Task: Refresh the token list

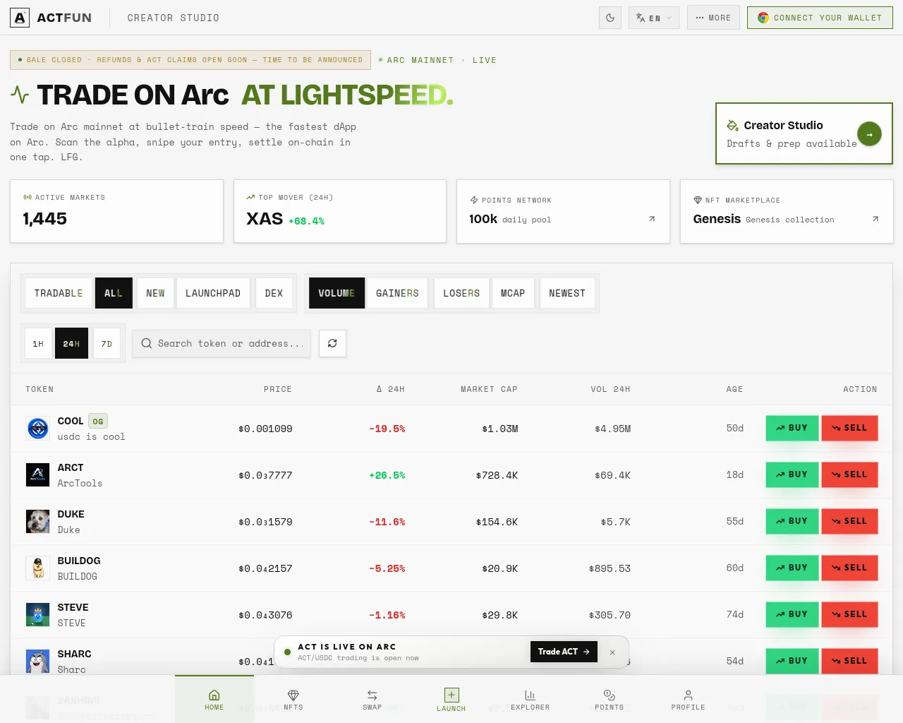Action: click(332, 343)
